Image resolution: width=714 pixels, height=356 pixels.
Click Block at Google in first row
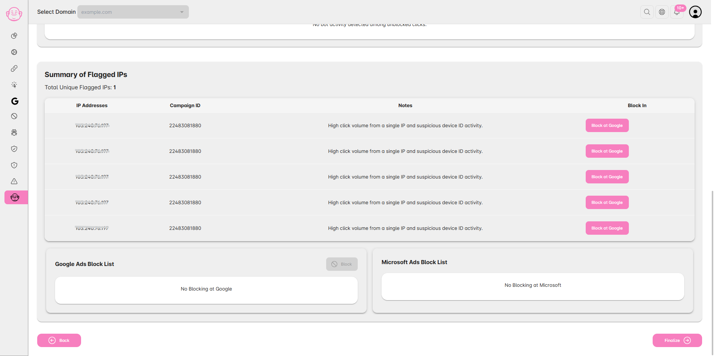pyautogui.click(x=607, y=125)
